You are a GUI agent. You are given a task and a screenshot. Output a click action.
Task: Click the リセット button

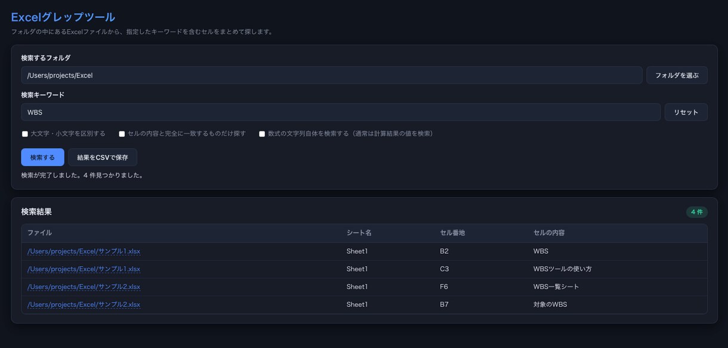pos(686,112)
